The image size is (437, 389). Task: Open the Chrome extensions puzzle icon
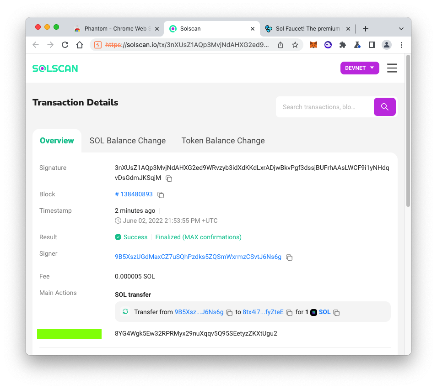coord(342,45)
